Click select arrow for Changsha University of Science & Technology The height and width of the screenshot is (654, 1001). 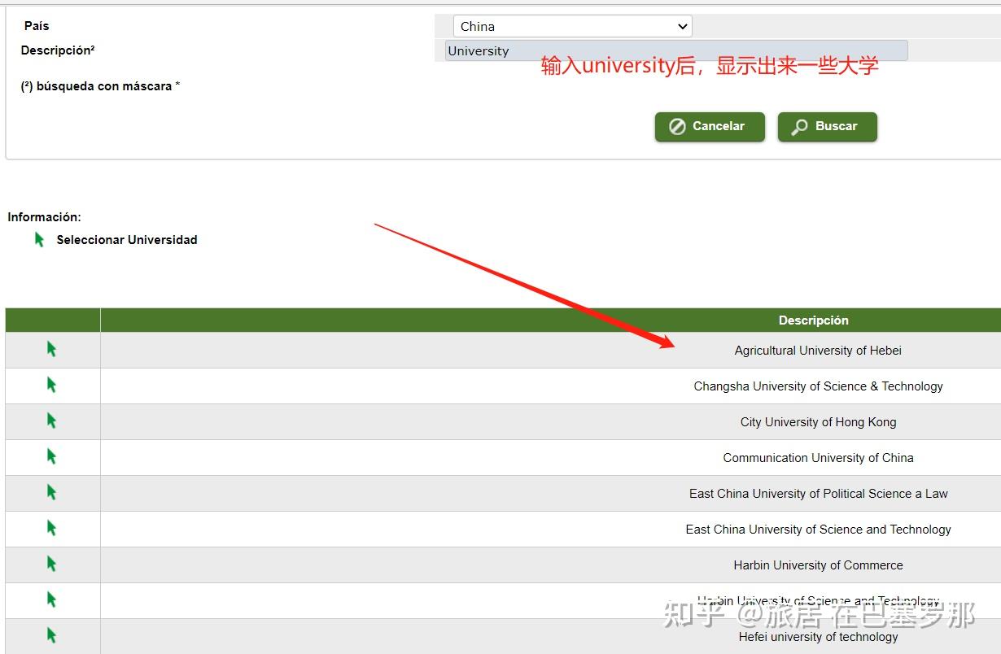(x=51, y=386)
